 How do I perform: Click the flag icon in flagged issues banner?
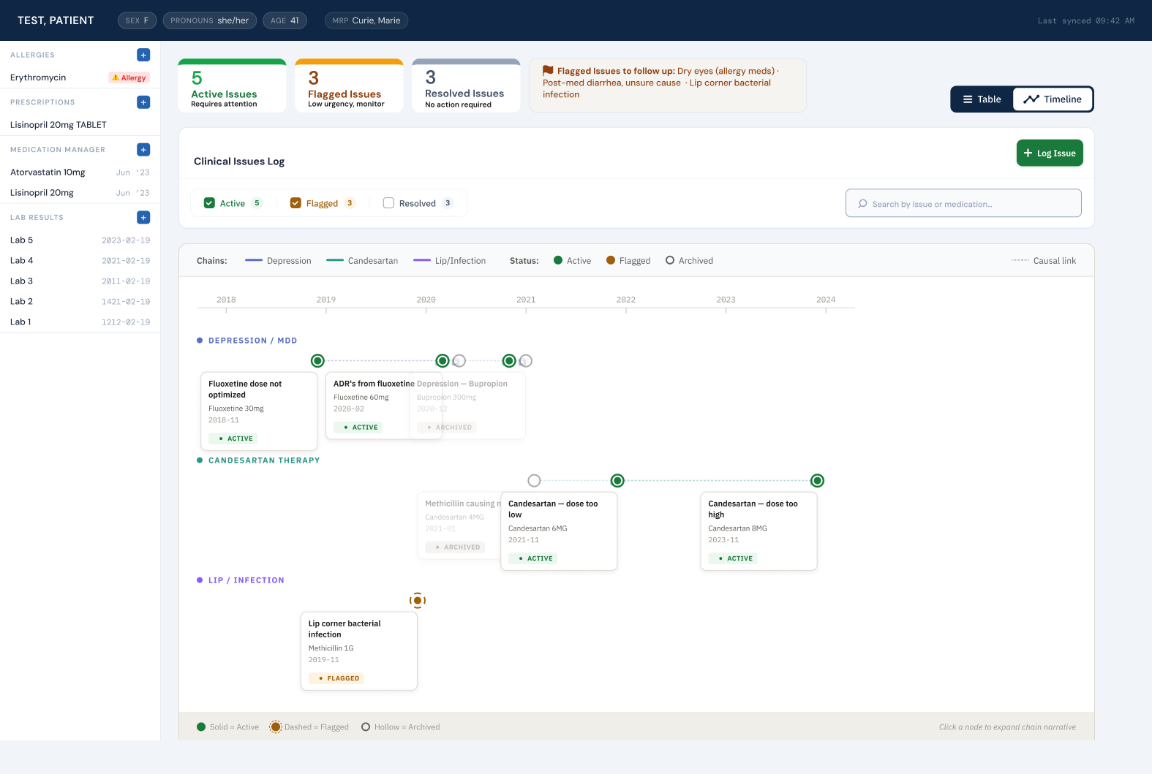548,71
